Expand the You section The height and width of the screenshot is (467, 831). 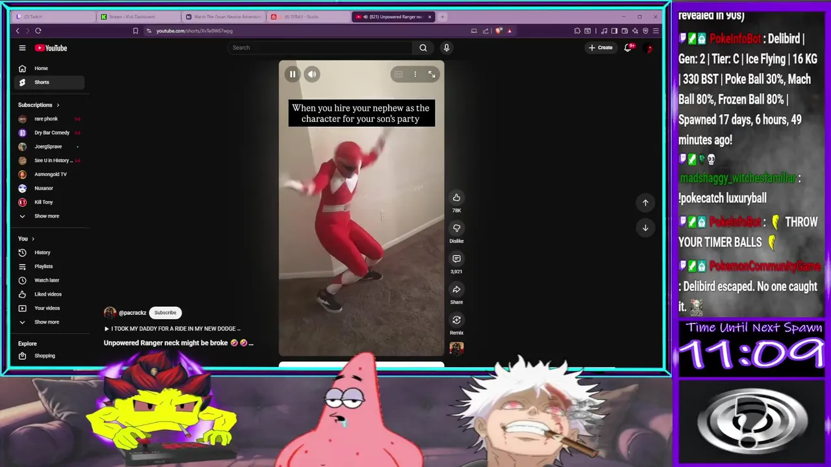coord(27,239)
